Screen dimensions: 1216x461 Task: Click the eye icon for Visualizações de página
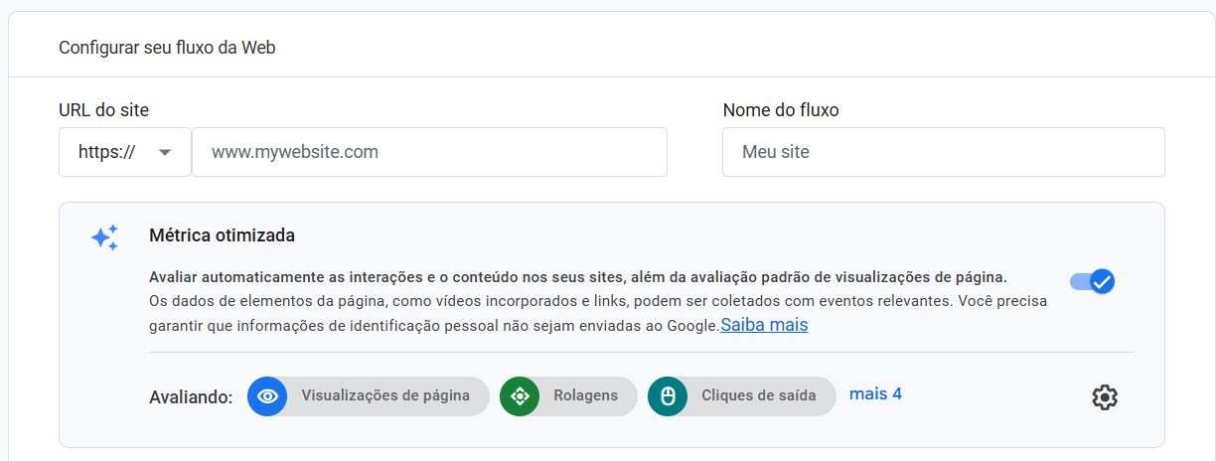(x=266, y=395)
